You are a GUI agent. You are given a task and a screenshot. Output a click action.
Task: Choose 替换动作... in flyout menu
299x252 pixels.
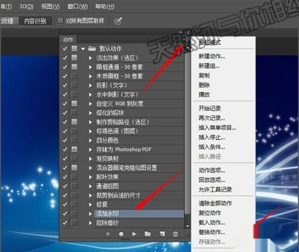(x=212, y=232)
